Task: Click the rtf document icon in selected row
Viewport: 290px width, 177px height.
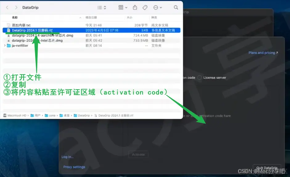Action: [x=9, y=30]
